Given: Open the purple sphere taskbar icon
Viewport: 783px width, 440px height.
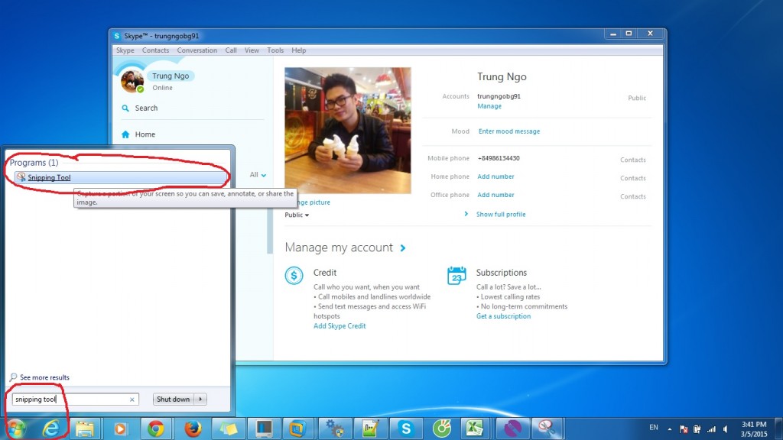Looking at the screenshot, I should [x=513, y=429].
